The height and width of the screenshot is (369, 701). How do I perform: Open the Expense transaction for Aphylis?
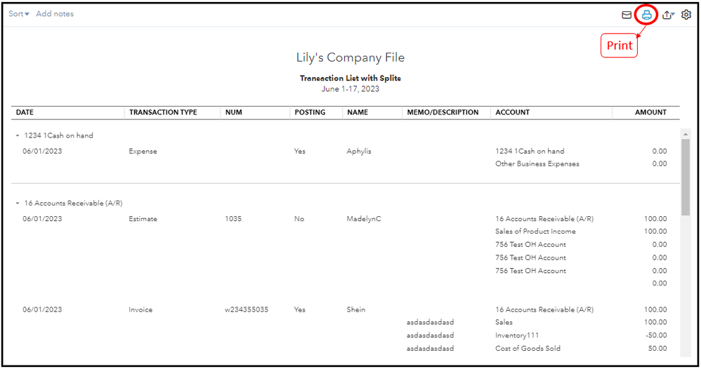[x=143, y=152]
